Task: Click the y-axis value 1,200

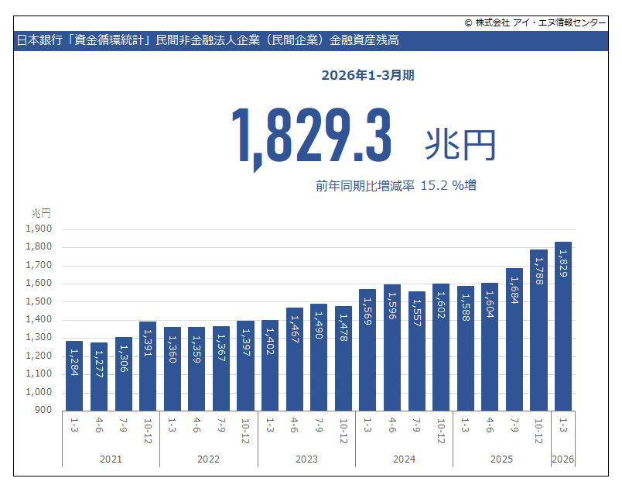Action: coord(39,356)
